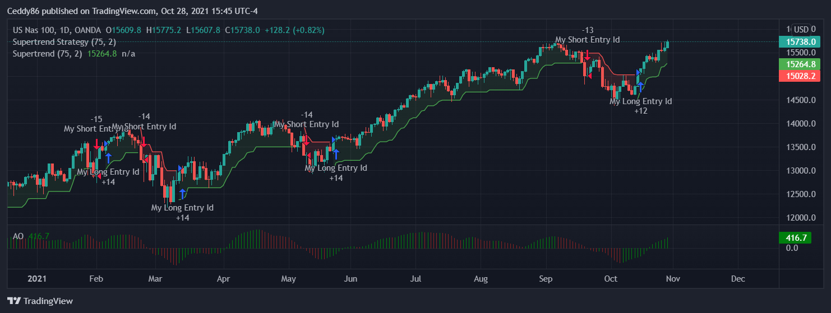
Task: Click the Apr time axis label
Action: point(223,278)
